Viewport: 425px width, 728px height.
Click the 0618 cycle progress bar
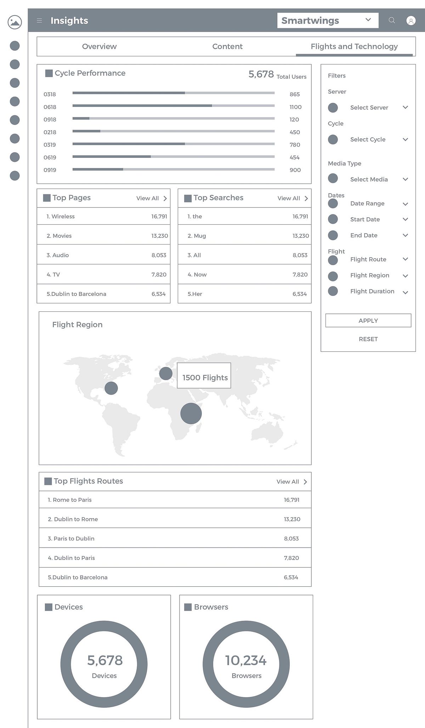174,105
